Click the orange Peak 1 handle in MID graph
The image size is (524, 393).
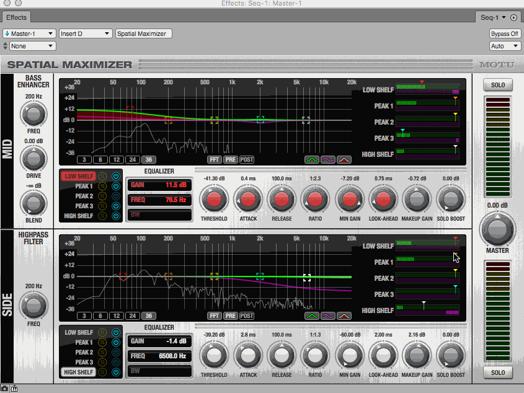(x=169, y=120)
